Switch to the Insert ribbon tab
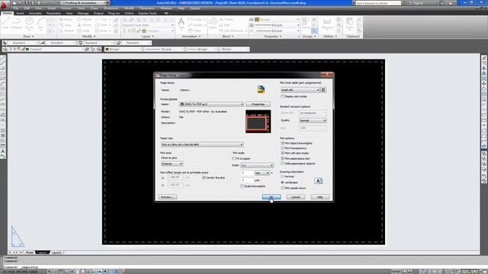 pos(21,14)
